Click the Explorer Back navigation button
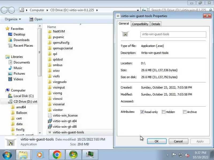This screenshot has width=214, height=160. 4,10
